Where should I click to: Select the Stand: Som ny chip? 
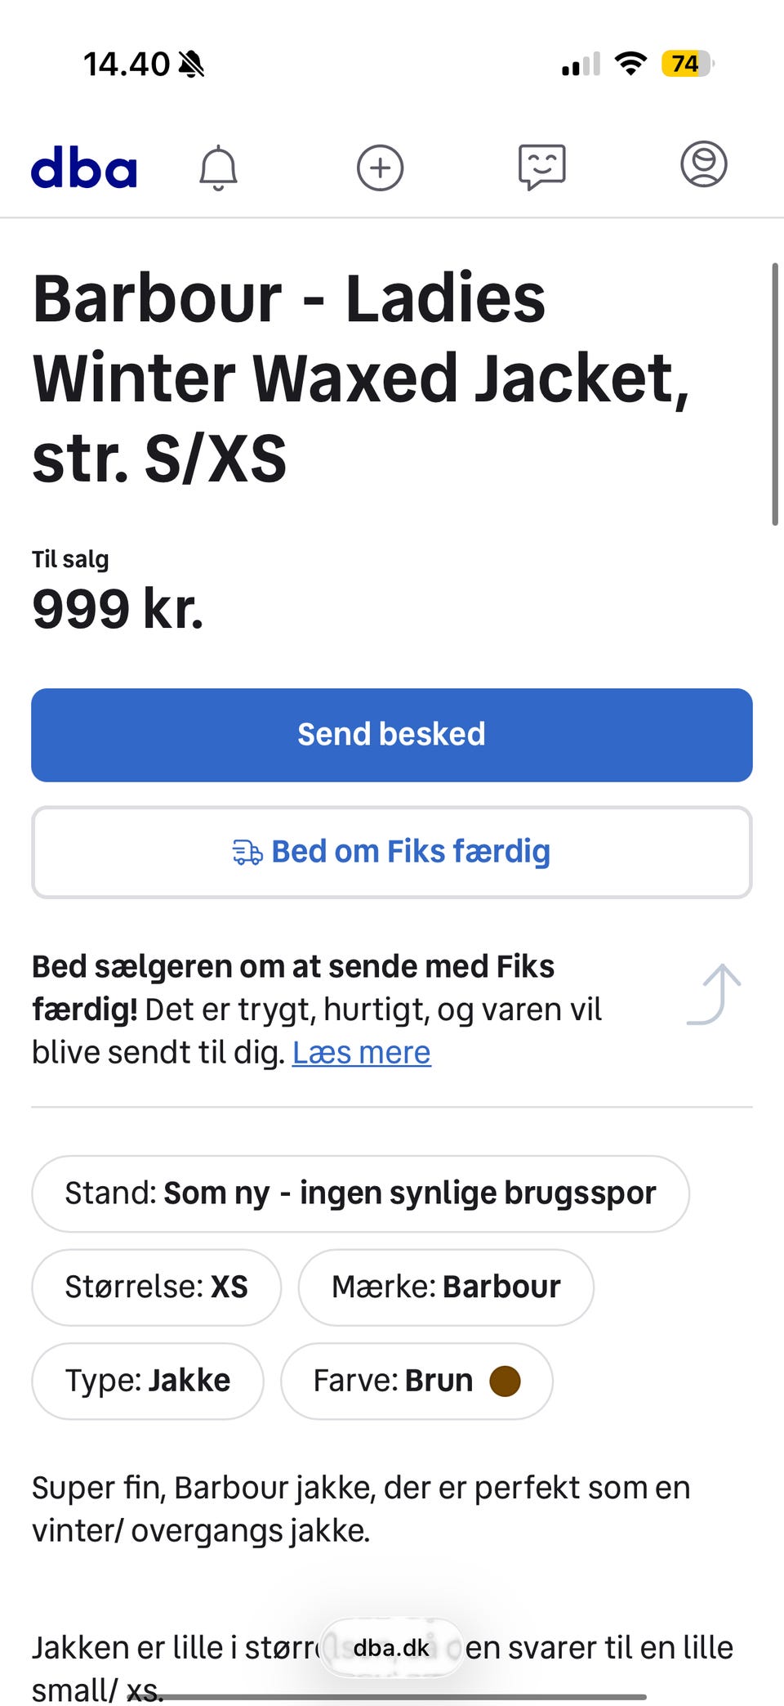point(360,1193)
